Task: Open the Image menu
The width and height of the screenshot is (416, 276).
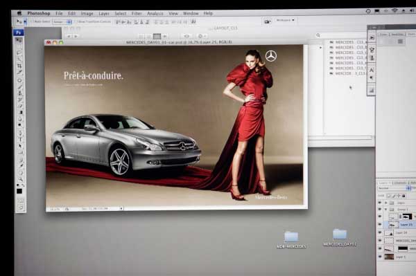Action: click(87, 14)
